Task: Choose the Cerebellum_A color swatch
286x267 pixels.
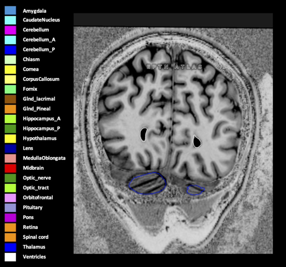Action: (10, 40)
